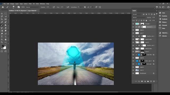Open the layer blend mode dropdown
Viewport: 170px width, 95px height.
[139, 17]
